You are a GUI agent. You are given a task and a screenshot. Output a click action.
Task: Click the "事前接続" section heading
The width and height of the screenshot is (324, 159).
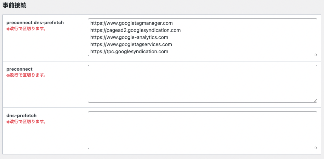coord(14,5)
